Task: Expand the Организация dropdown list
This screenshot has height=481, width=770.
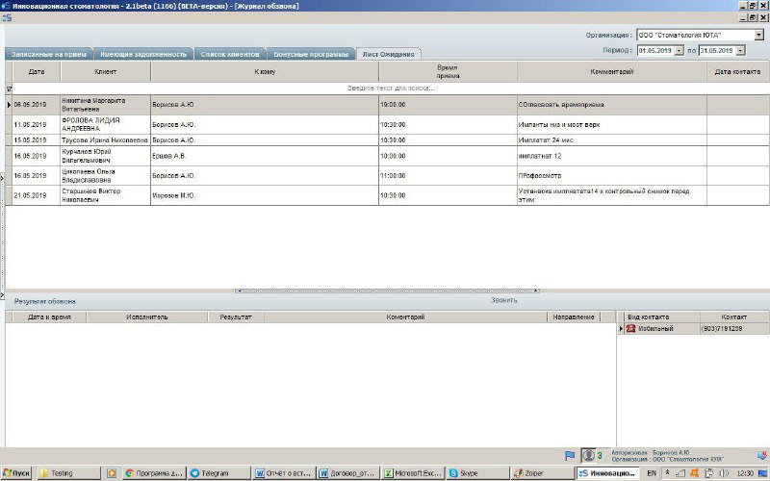Action: tap(758, 36)
